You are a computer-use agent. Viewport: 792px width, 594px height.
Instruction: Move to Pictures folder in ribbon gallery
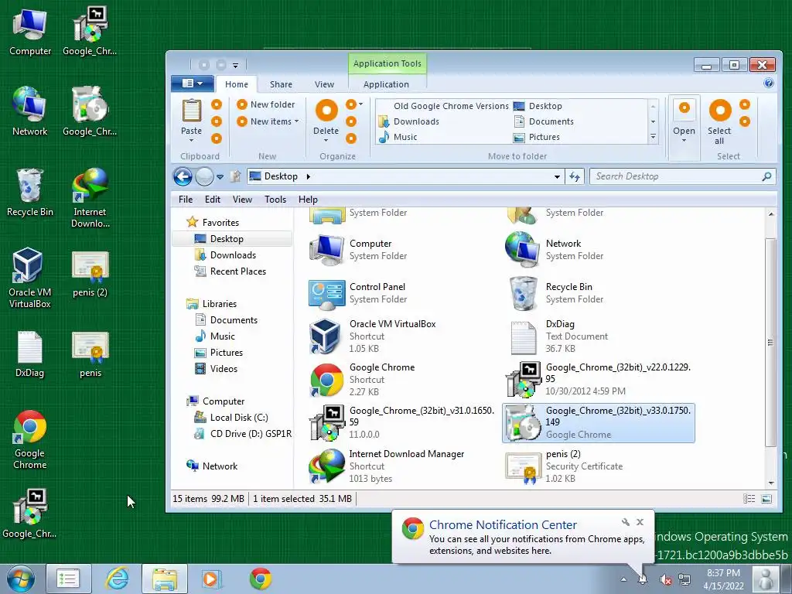(x=537, y=137)
